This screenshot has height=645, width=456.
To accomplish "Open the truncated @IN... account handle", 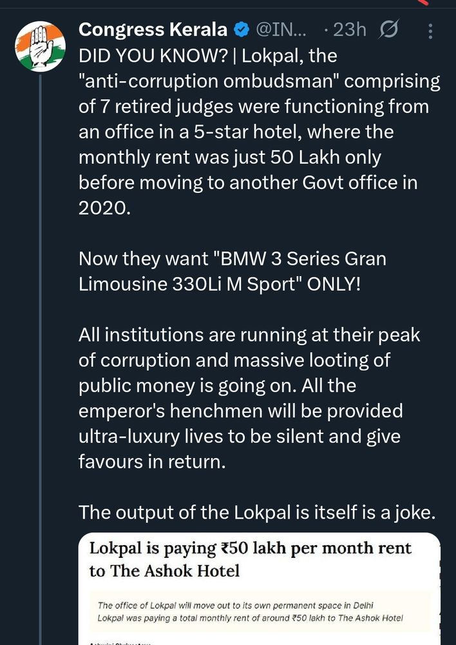I will tap(285, 30).
